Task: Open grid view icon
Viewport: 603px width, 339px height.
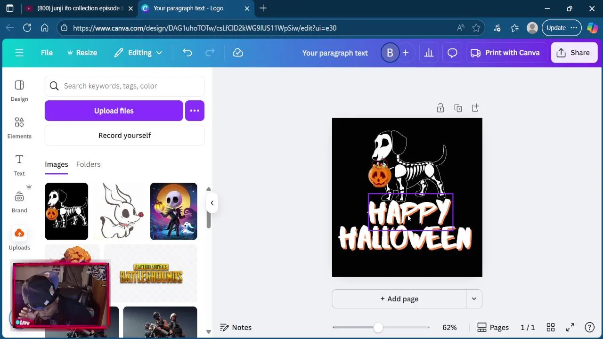Action: 551,328
